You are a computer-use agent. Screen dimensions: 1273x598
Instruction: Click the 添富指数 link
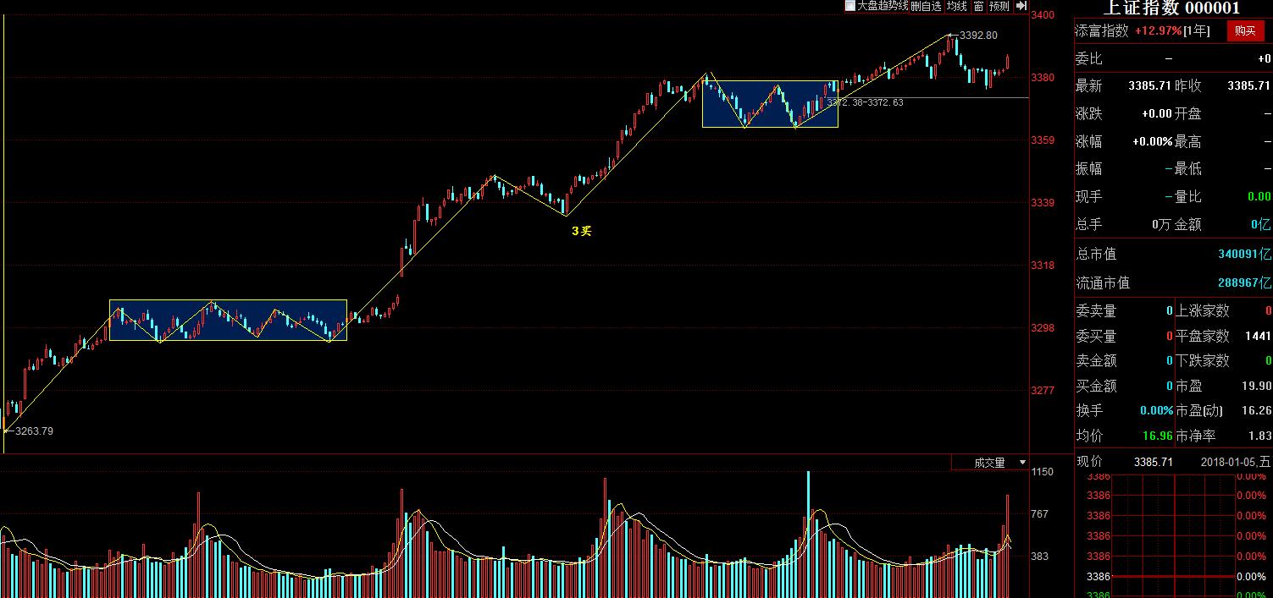click(1102, 31)
